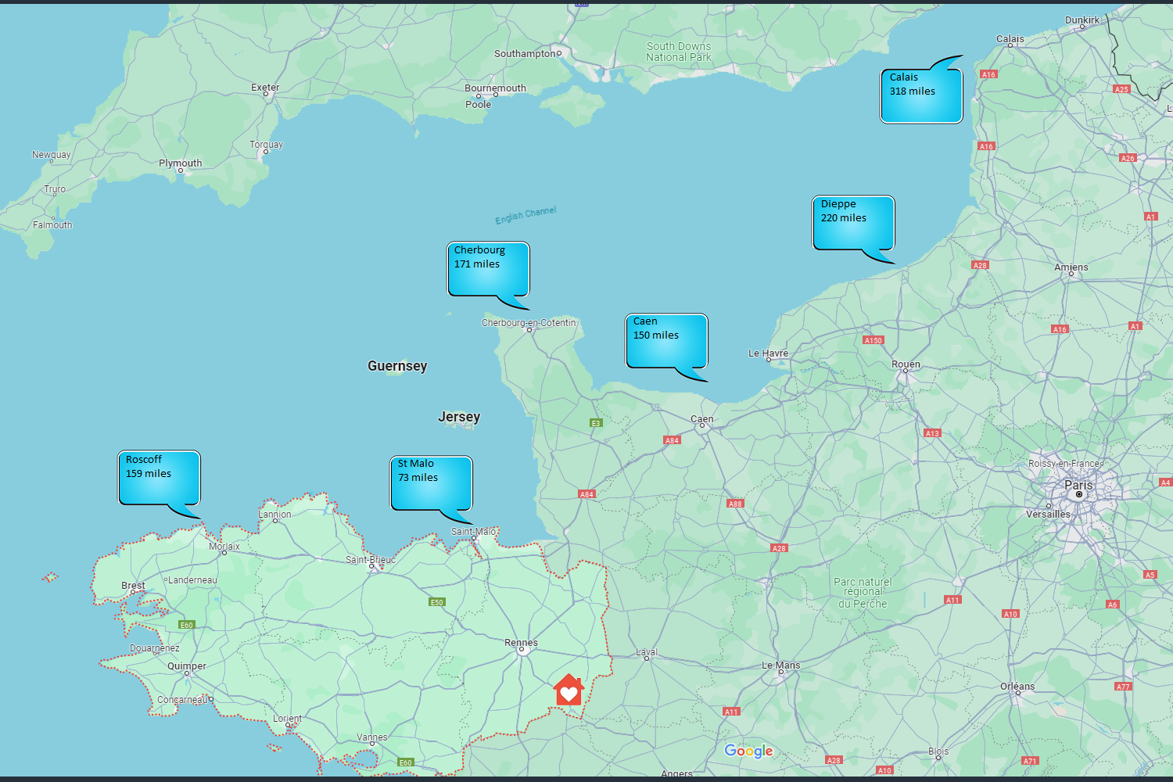Select the Guernsey island label
This screenshot has width=1173, height=782.
tap(397, 366)
